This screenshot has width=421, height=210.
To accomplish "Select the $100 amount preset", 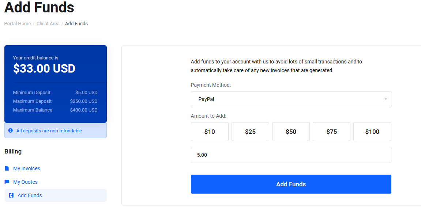I will point(372,132).
